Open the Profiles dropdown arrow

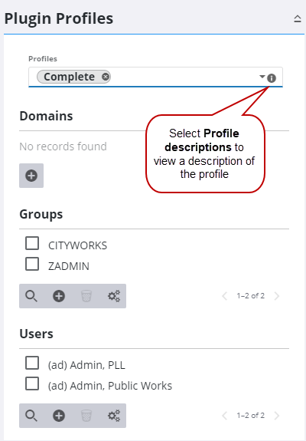262,77
